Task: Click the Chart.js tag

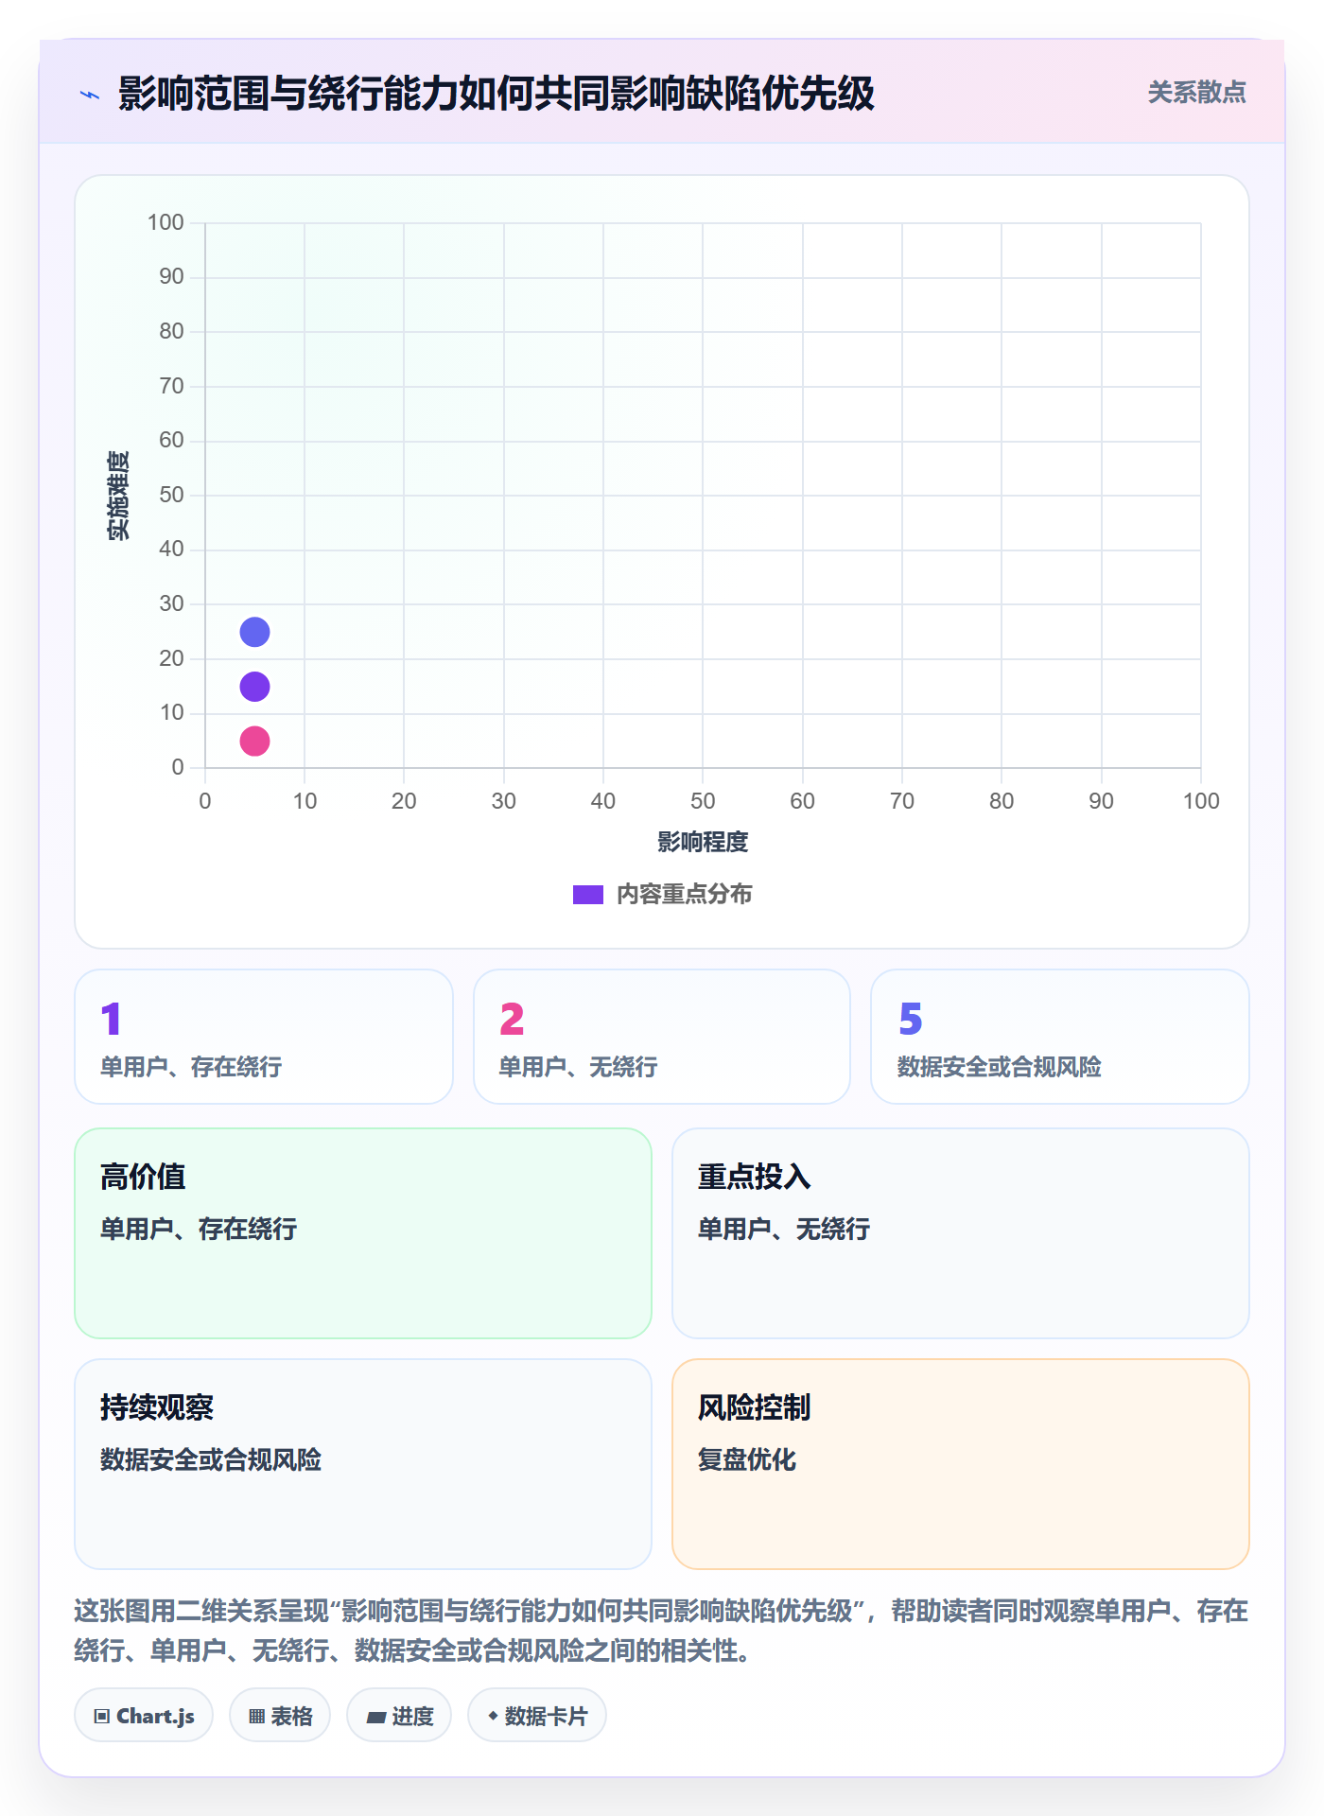Action: (x=144, y=1716)
